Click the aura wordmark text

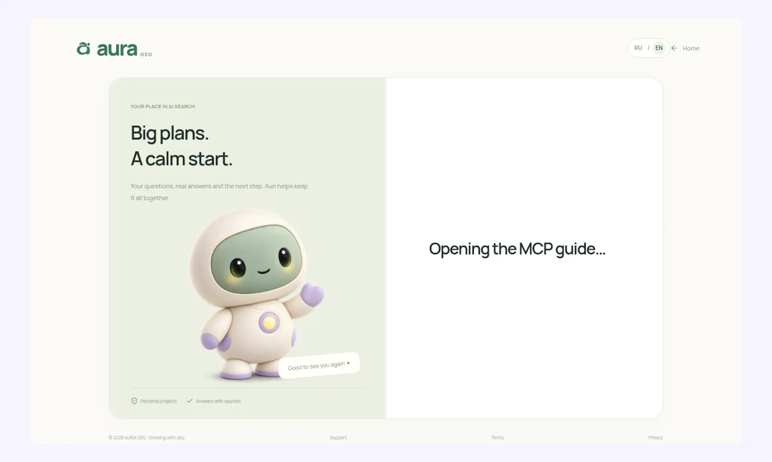click(117, 49)
